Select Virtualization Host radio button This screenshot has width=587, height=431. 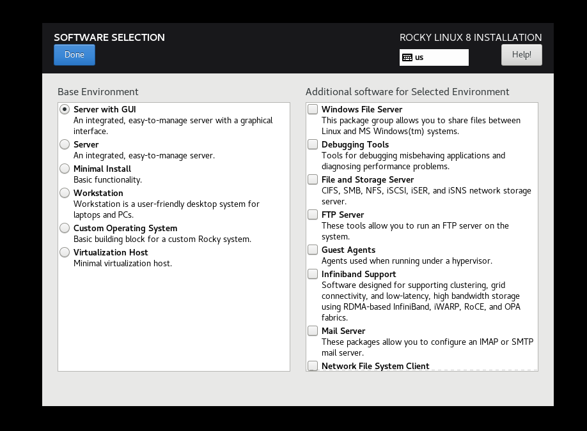(x=65, y=252)
